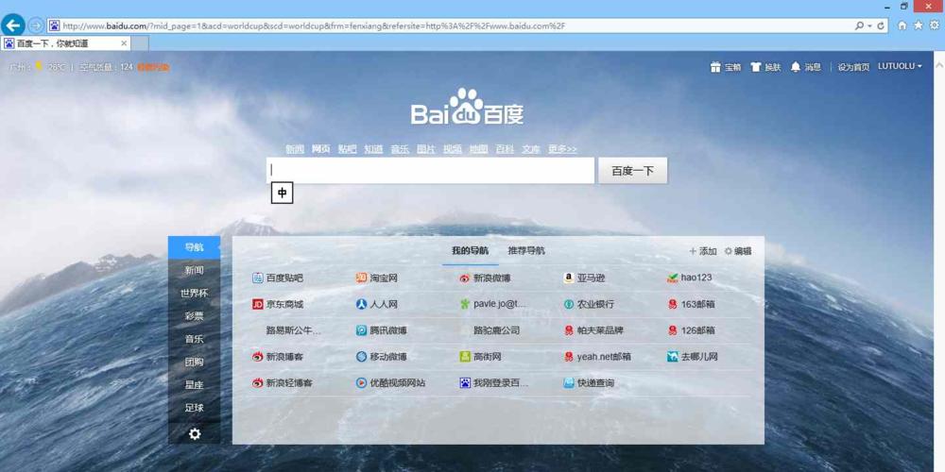Image resolution: width=945 pixels, height=472 pixels.
Task: Open sidebar settings gear icon
Action: 195,433
